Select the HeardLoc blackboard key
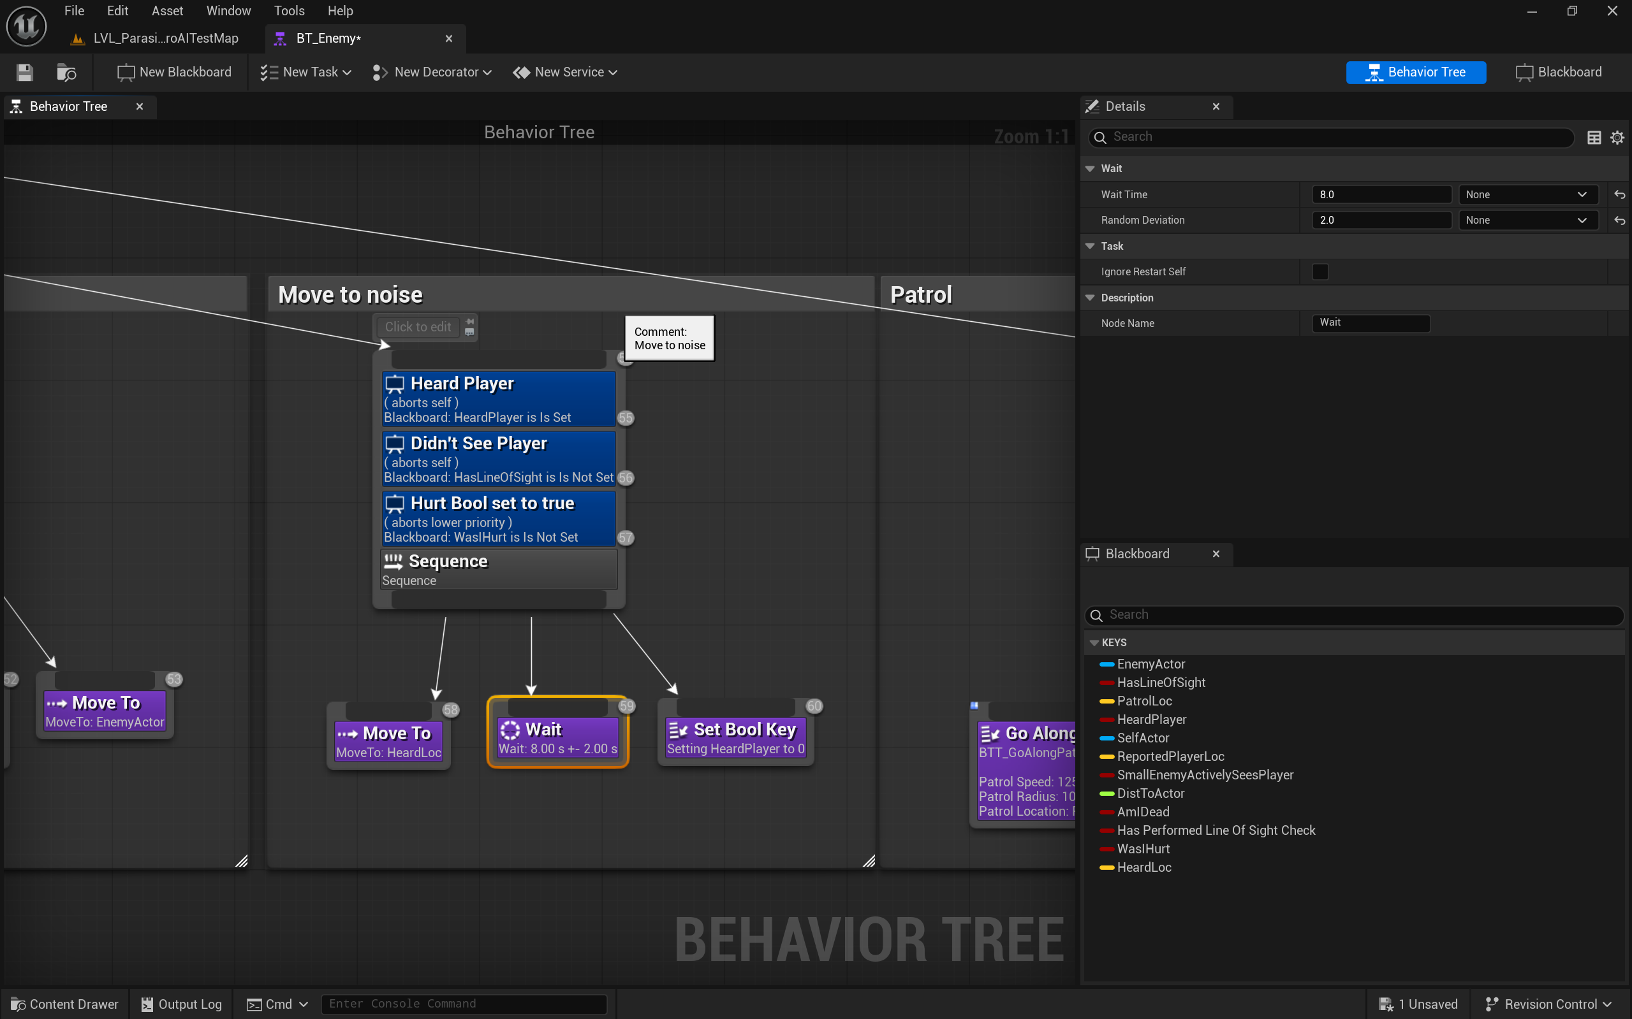The width and height of the screenshot is (1632, 1019). (x=1143, y=867)
